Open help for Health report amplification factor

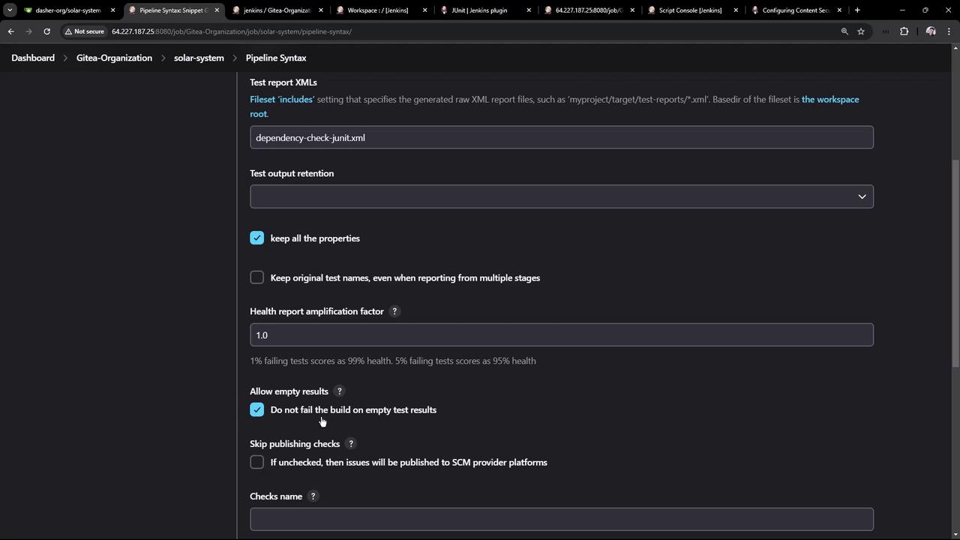coord(394,311)
